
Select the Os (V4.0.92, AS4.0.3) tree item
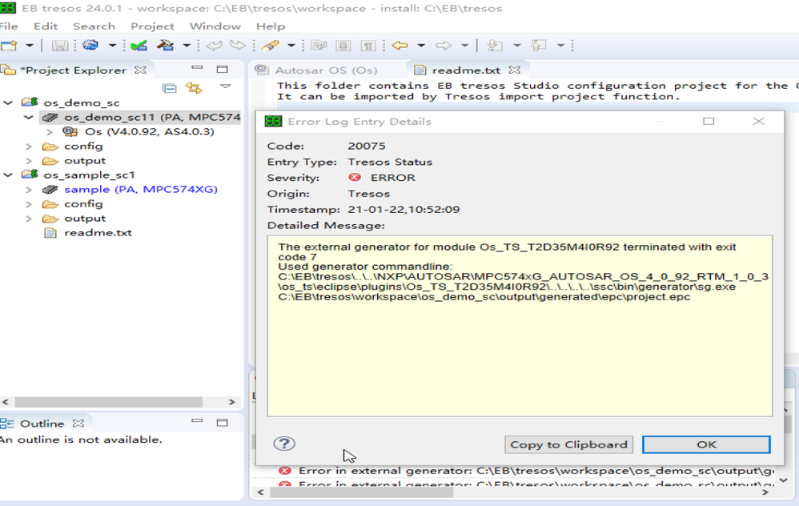(x=112, y=131)
